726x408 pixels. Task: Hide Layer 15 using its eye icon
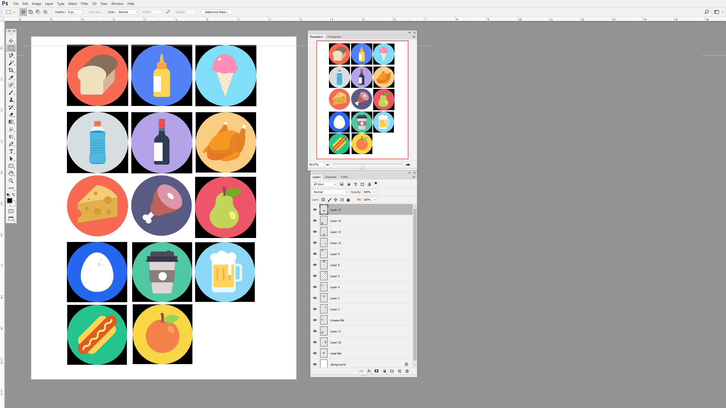(315, 210)
